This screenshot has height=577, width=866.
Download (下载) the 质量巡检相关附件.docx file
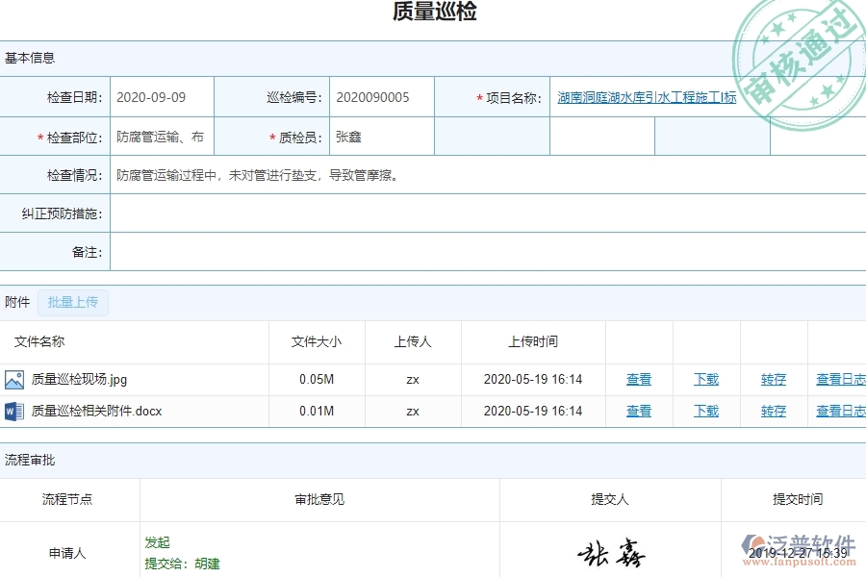click(x=705, y=411)
